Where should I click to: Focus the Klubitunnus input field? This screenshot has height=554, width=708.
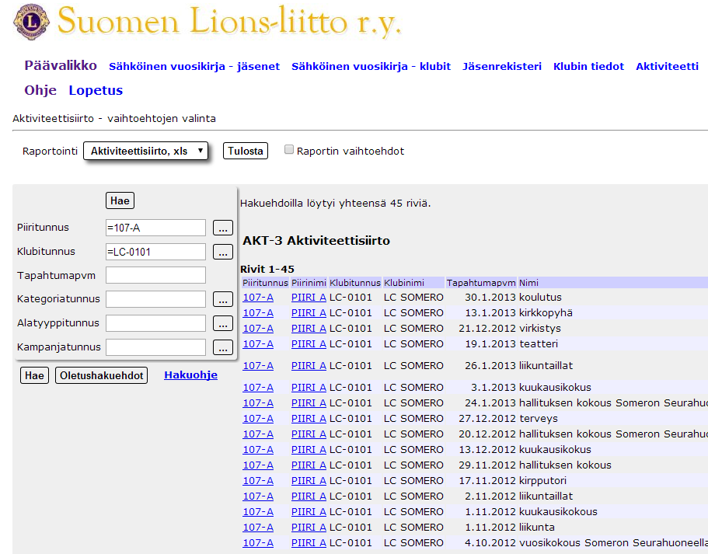pyautogui.click(x=155, y=252)
